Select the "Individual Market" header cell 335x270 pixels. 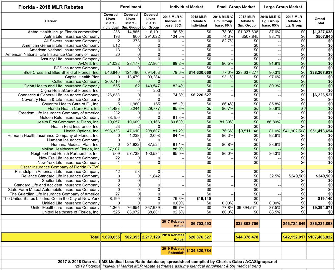[186, 7]
